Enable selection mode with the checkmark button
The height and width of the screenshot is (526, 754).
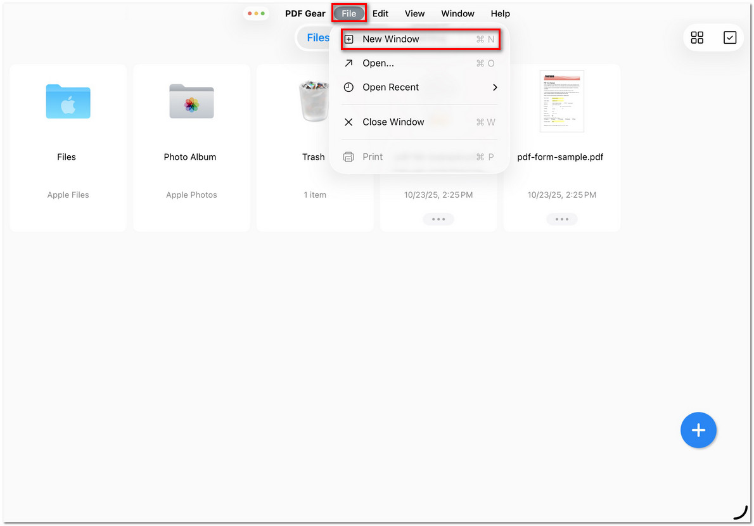pyautogui.click(x=730, y=37)
